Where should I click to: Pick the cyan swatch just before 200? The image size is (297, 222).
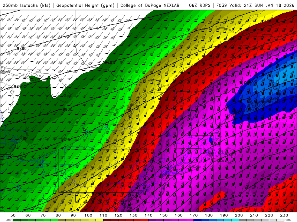[x=235, y=220]
